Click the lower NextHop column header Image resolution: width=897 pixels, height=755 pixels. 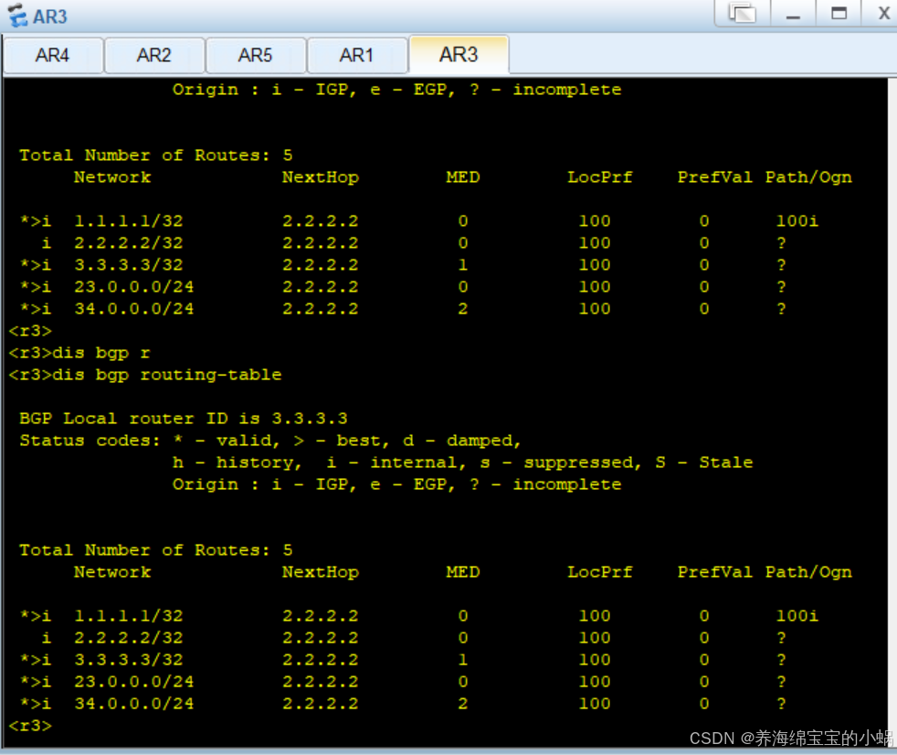pos(321,572)
